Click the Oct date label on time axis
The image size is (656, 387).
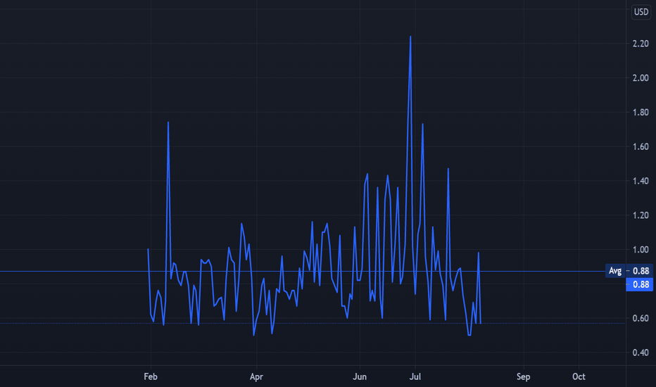[x=579, y=376]
